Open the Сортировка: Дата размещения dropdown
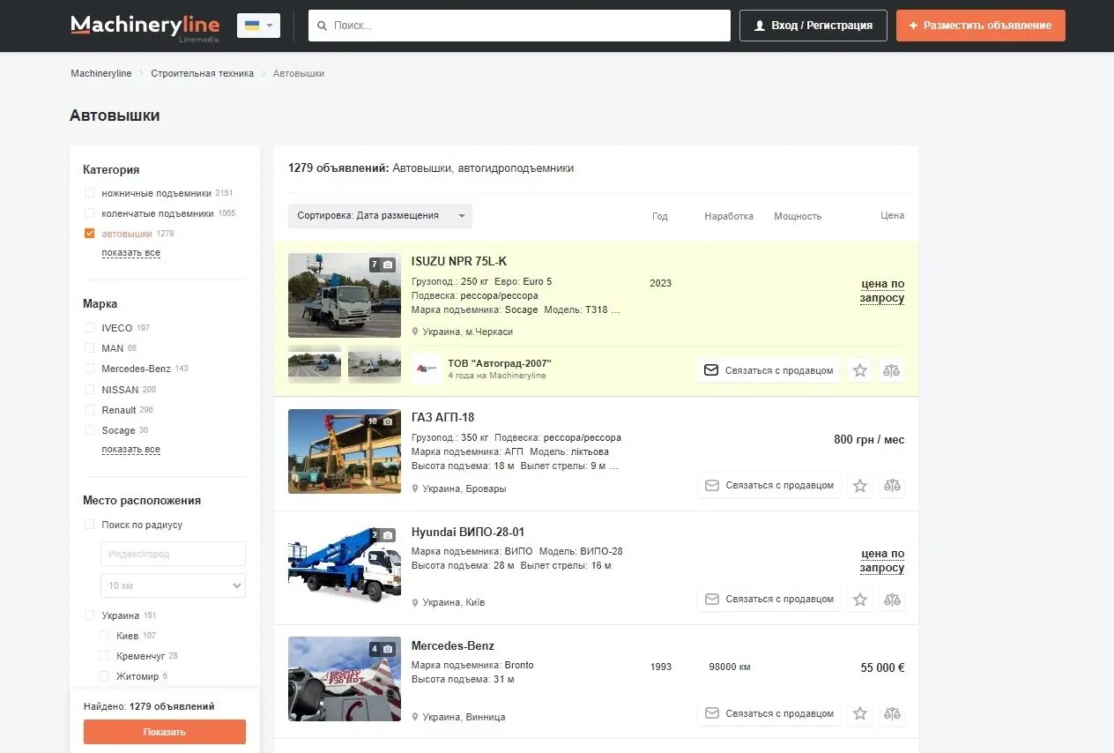The height and width of the screenshot is (753, 1114). 380,216
